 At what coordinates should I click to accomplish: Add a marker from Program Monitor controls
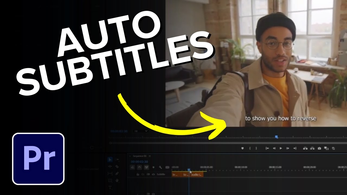click(x=242, y=148)
